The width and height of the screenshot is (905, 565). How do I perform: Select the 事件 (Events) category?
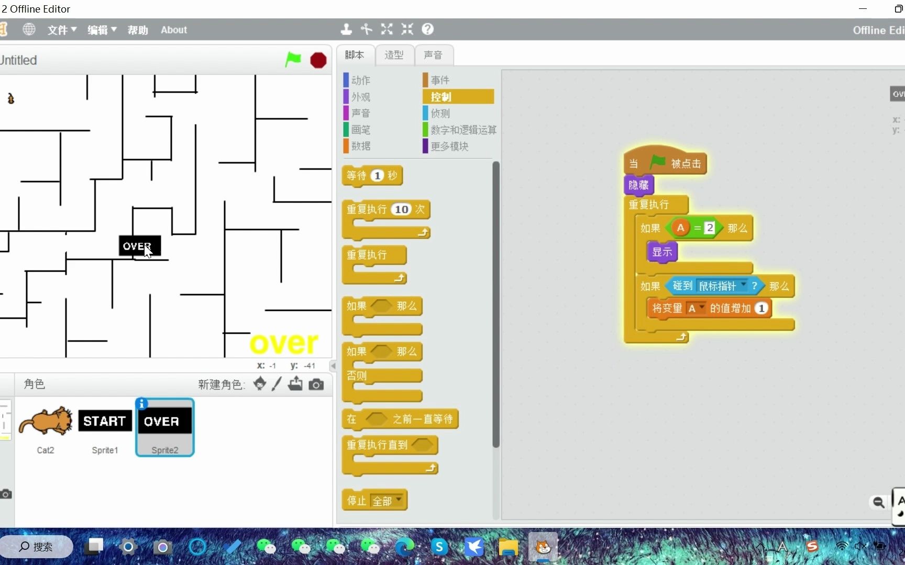click(x=440, y=80)
